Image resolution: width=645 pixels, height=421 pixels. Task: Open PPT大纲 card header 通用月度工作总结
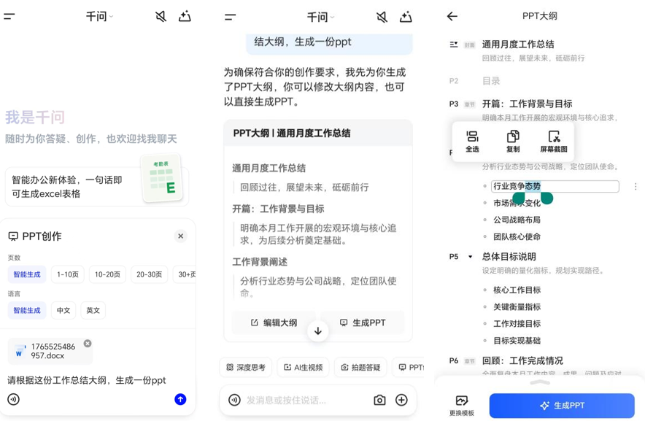318,133
